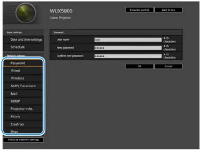Click Initialize network settings button

(23, 140)
